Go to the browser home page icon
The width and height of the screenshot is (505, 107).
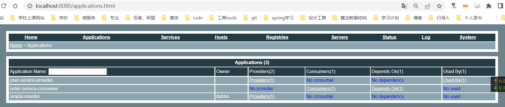click(15, 6)
